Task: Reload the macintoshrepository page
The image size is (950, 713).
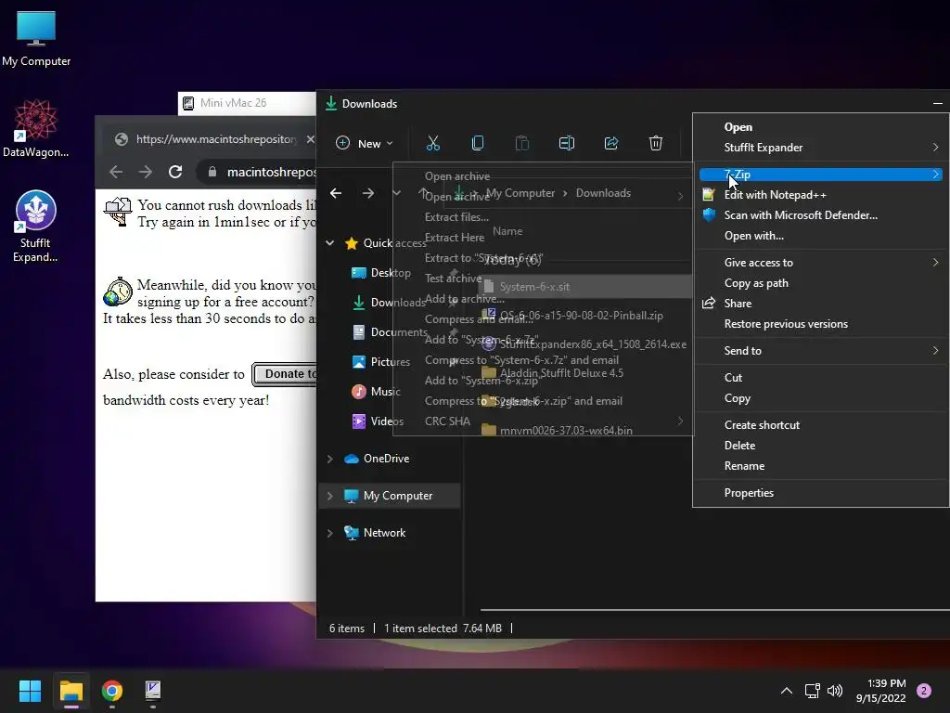Action: [175, 172]
